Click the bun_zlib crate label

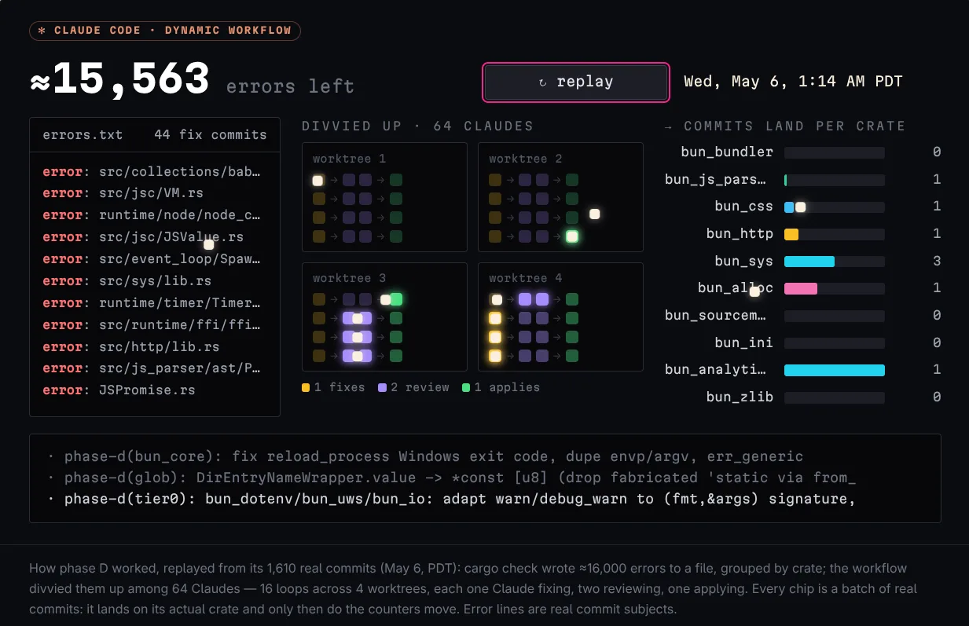[x=740, y=397]
